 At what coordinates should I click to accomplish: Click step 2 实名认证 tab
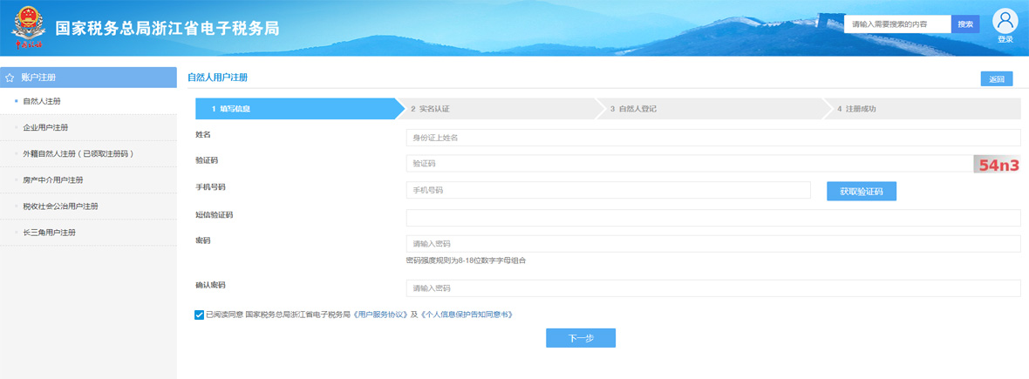500,109
